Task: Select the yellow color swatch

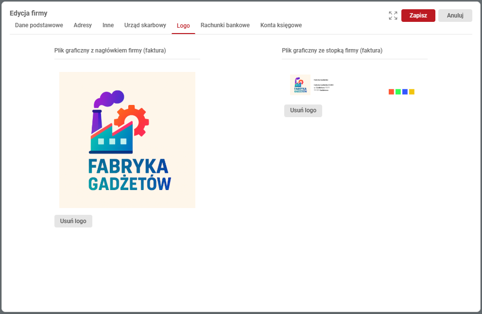Action: pyautogui.click(x=412, y=91)
